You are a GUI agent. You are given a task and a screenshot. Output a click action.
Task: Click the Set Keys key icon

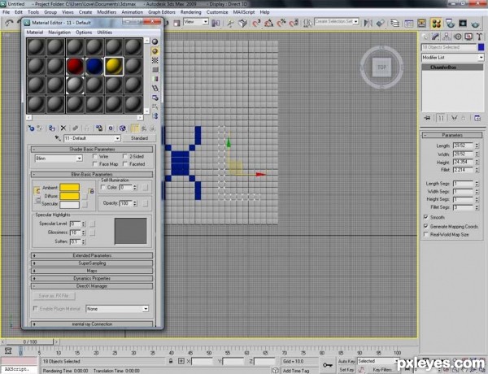(328, 365)
